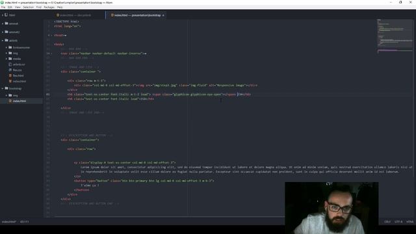Open the Find menu

click(39, 7)
